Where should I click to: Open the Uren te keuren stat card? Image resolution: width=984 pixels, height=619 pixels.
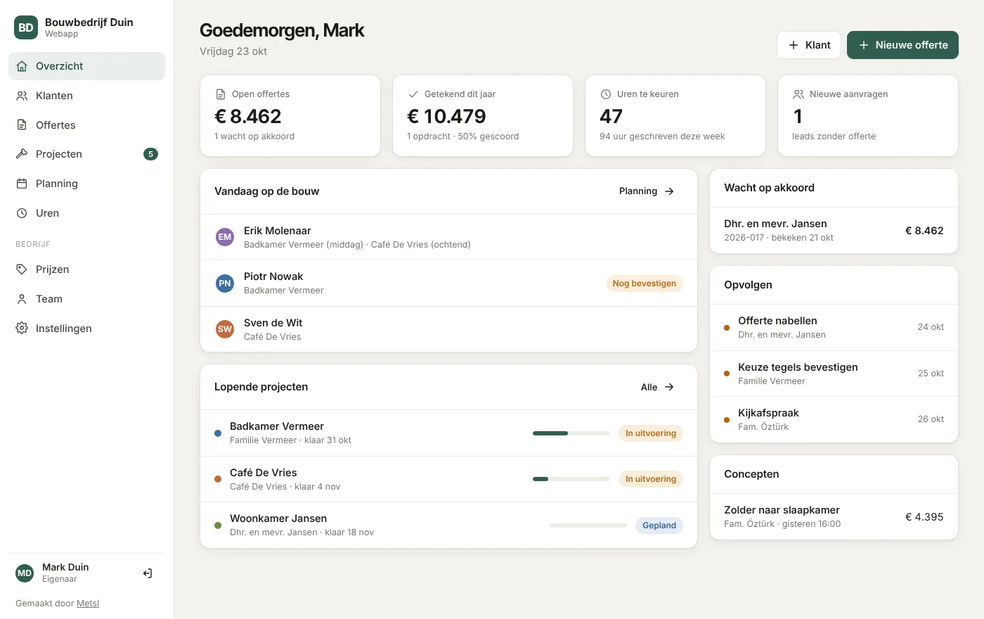point(675,116)
